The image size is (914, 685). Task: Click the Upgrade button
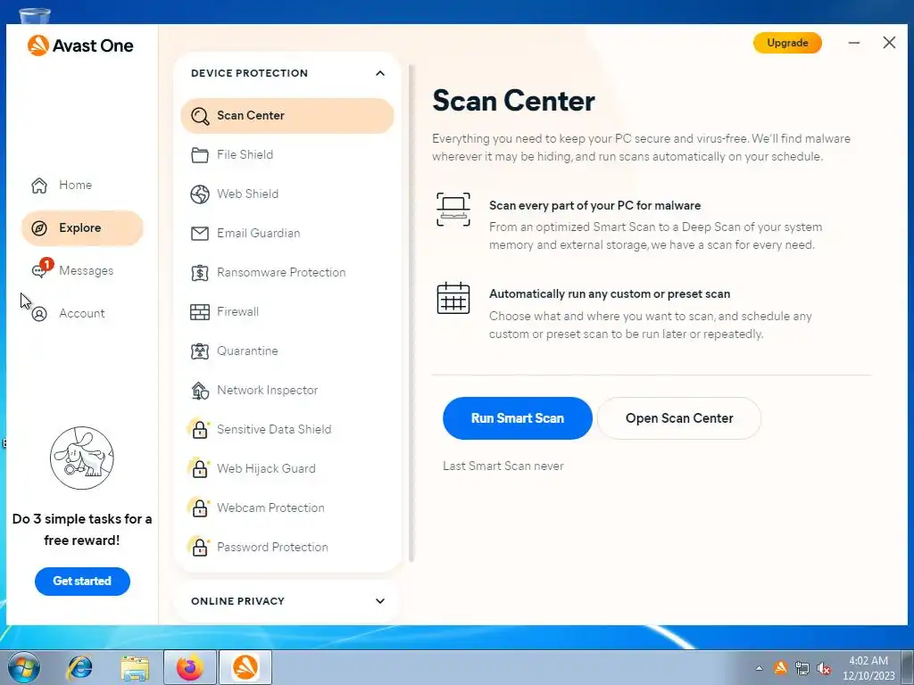pos(787,43)
